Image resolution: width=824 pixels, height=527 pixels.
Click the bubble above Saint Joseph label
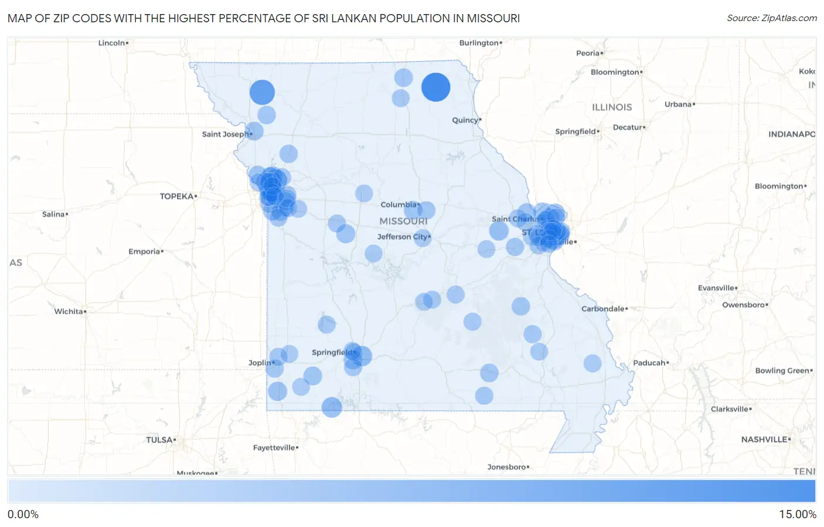click(267, 115)
